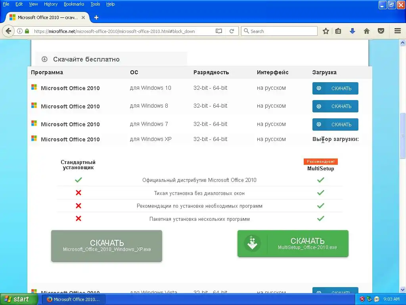406x305 pixels.
Task: Click Microsoft Office 2010 text in Windows XP row
Action: coord(70,139)
